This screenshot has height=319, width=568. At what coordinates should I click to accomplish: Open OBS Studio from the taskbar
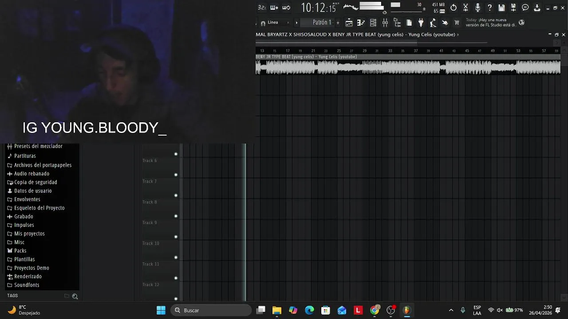pos(391,310)
